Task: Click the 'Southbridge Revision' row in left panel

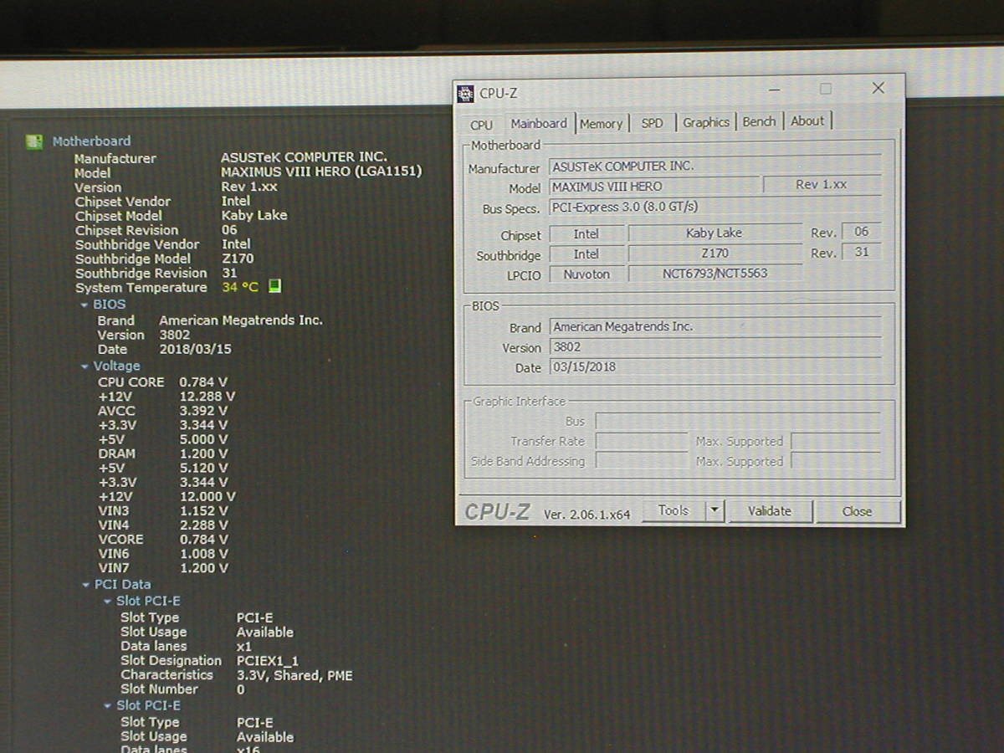Action: pyautogui.click(x=156, y=273)
